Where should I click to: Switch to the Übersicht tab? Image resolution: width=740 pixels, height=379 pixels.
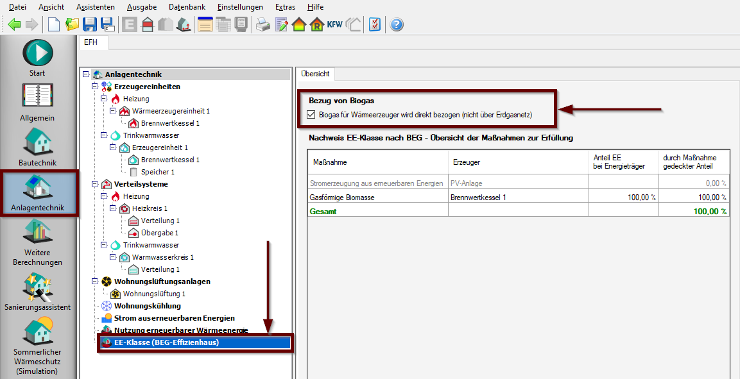tap(315, 74)
